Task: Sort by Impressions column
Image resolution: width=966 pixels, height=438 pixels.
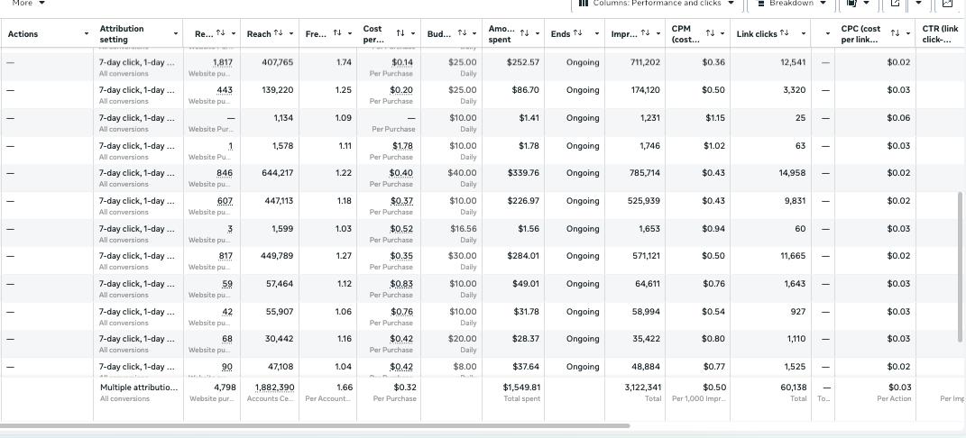Action: (x=645, y=34)
